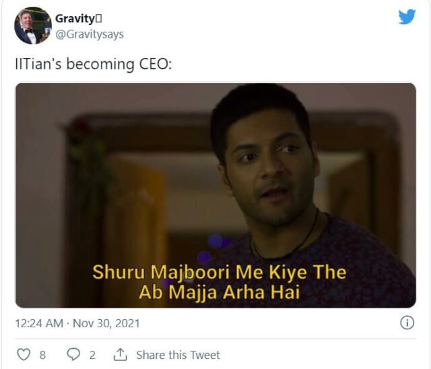
Task: Click the Twitter bird logo
Action: click(x=407, y=17)
